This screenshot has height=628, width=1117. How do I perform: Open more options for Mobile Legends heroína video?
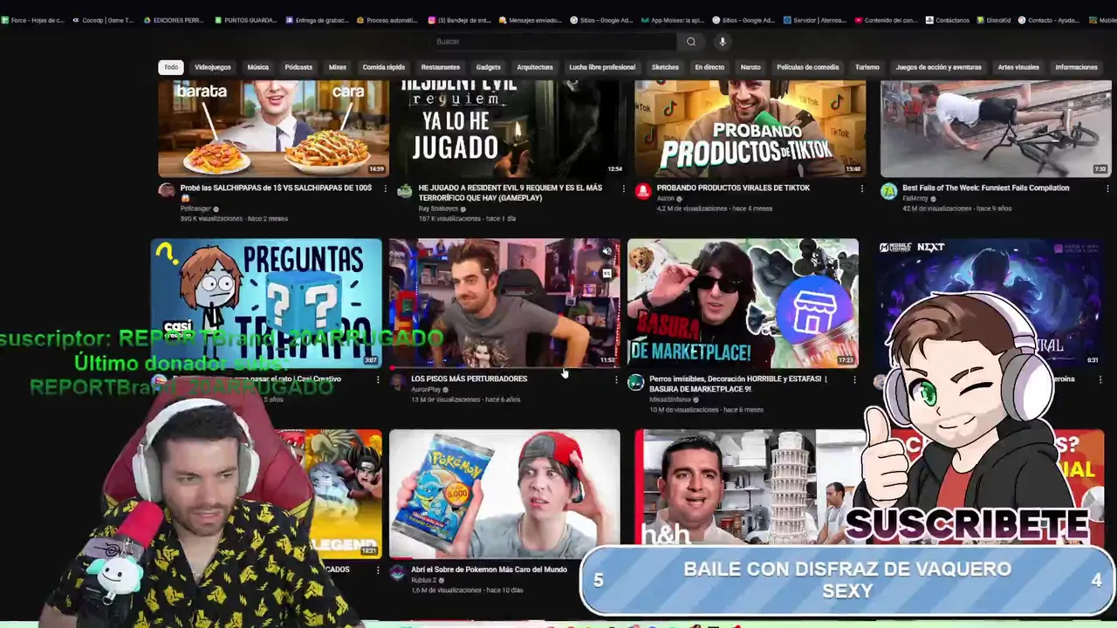[1100, 379]
